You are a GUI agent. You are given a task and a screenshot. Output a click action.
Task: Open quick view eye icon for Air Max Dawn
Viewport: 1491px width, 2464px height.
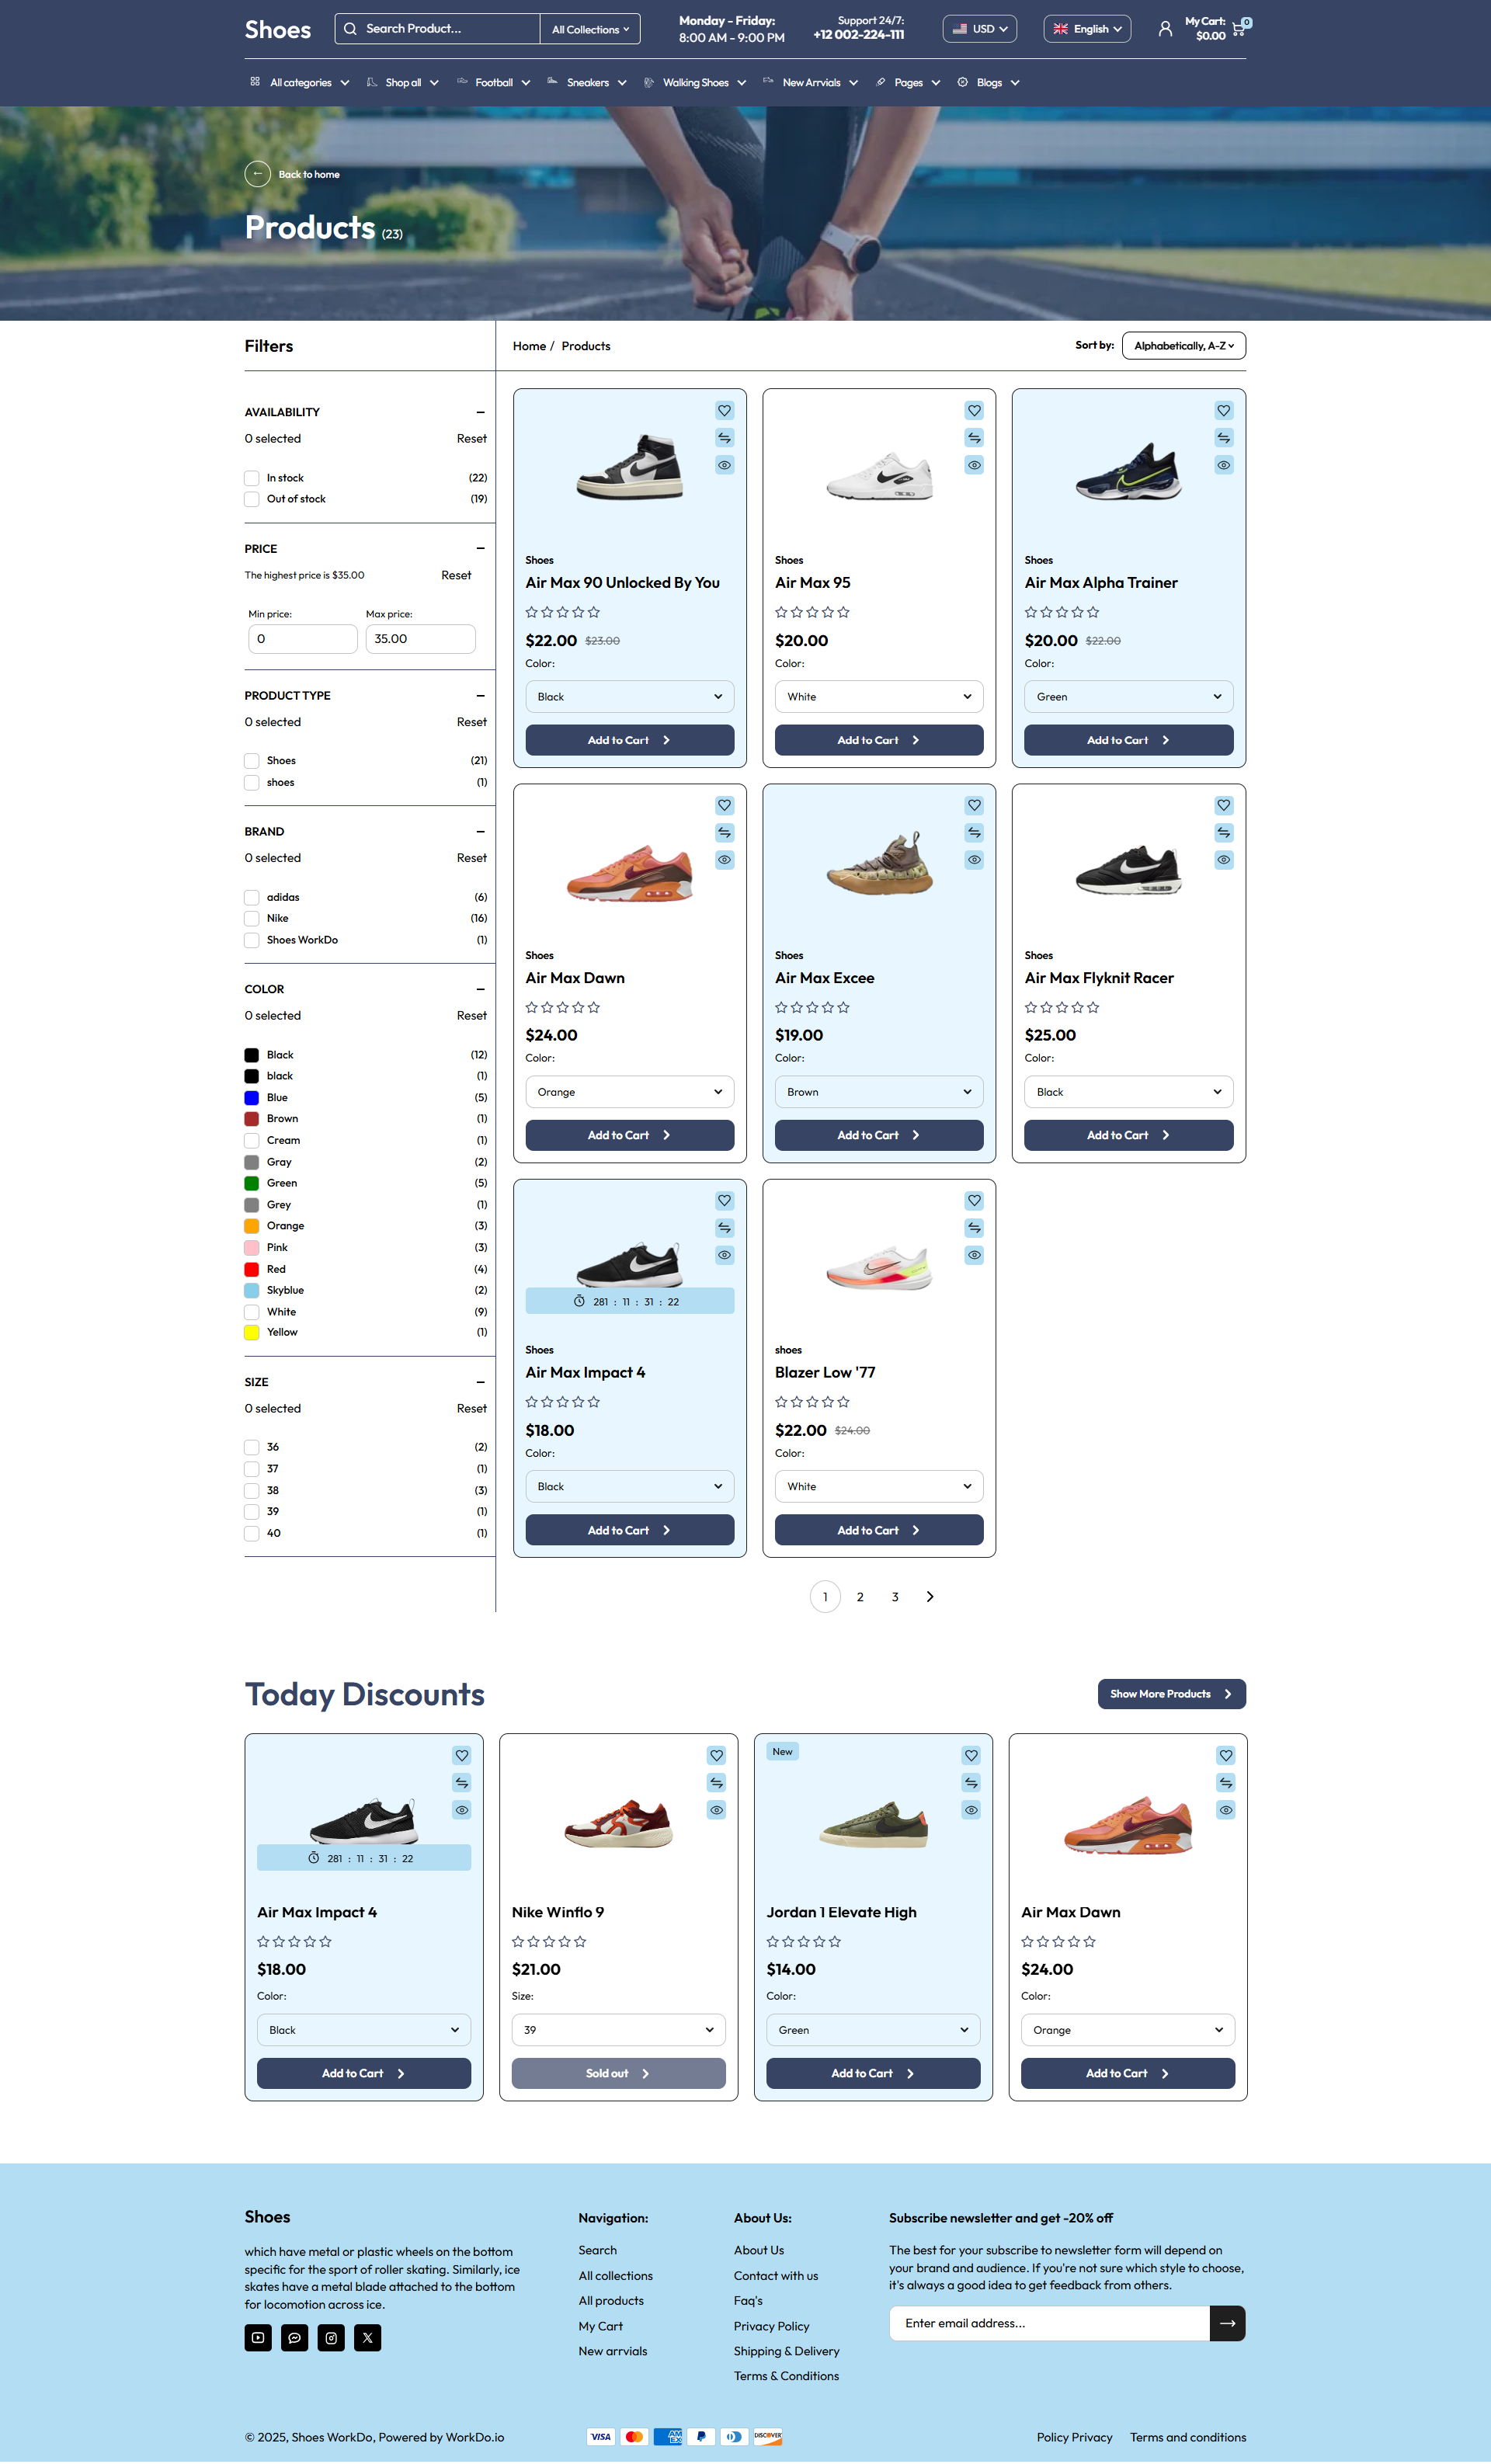(x=724, y=859)
